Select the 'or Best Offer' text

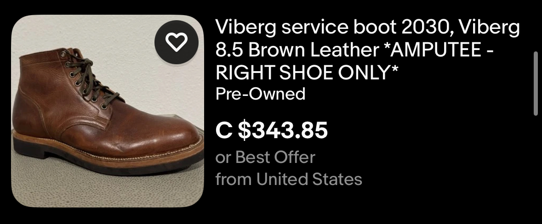(265, 157)
